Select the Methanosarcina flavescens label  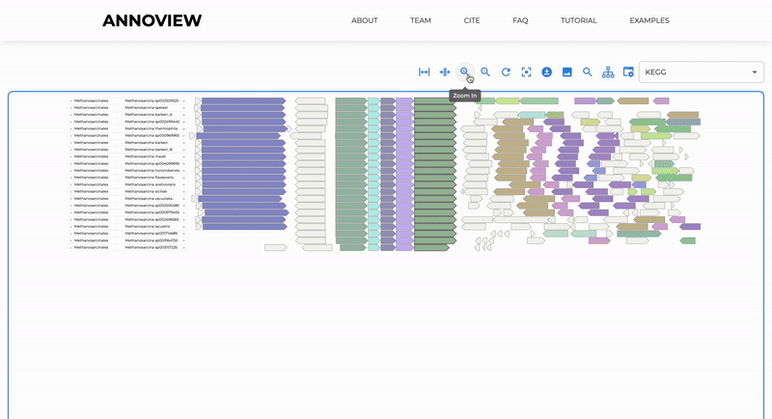pyautogui.click(x=150, y=178)
